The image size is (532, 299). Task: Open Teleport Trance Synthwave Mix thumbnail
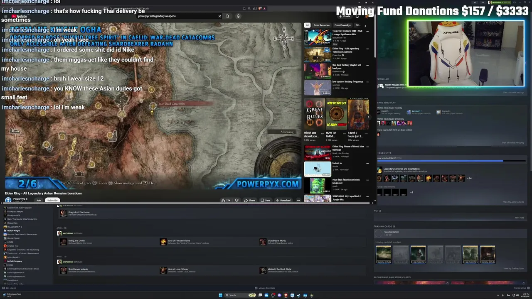click(318, 37)
